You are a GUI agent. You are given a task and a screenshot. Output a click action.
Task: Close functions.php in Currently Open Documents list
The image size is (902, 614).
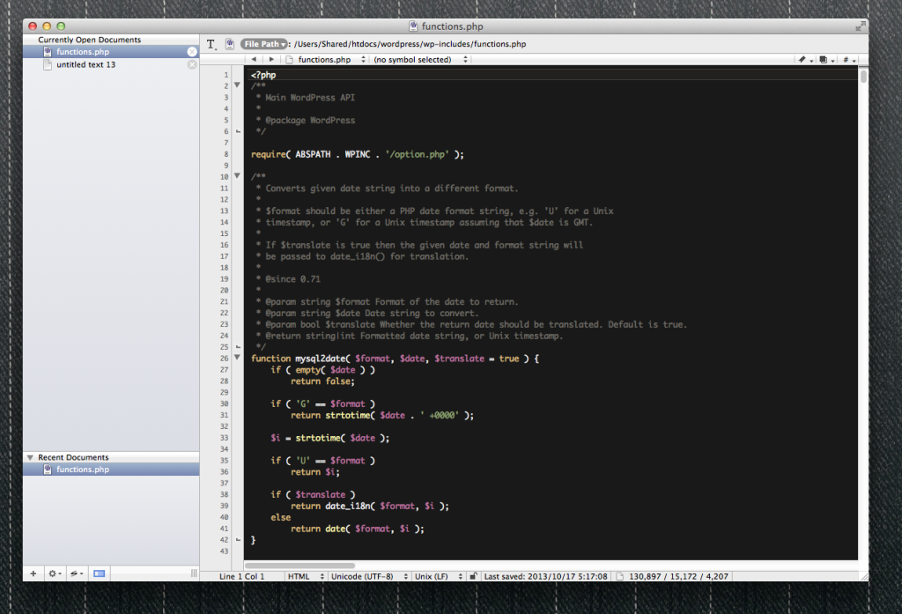pyautogui.click(x=192, y=52)
